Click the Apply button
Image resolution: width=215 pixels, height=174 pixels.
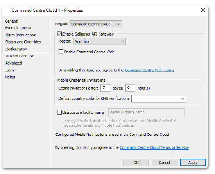coord(193,163)
